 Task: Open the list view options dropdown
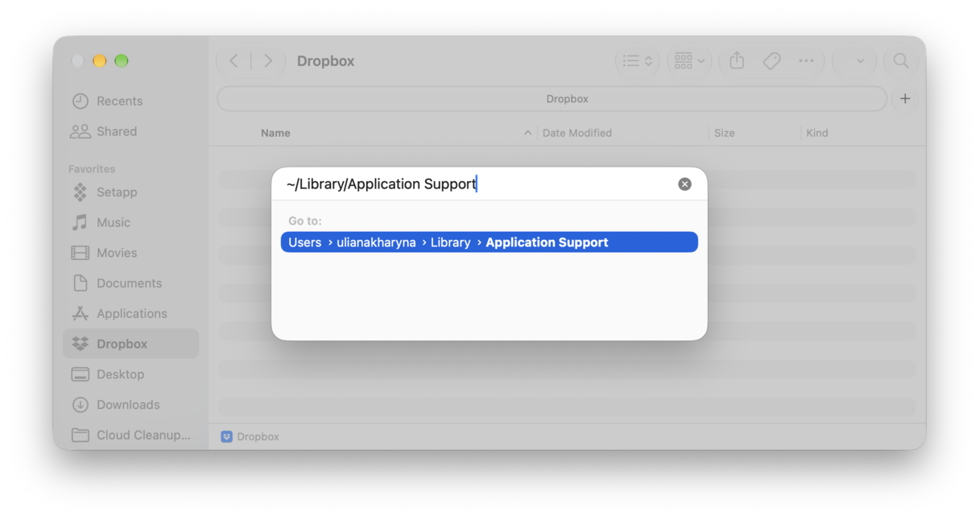pos(638,61)
